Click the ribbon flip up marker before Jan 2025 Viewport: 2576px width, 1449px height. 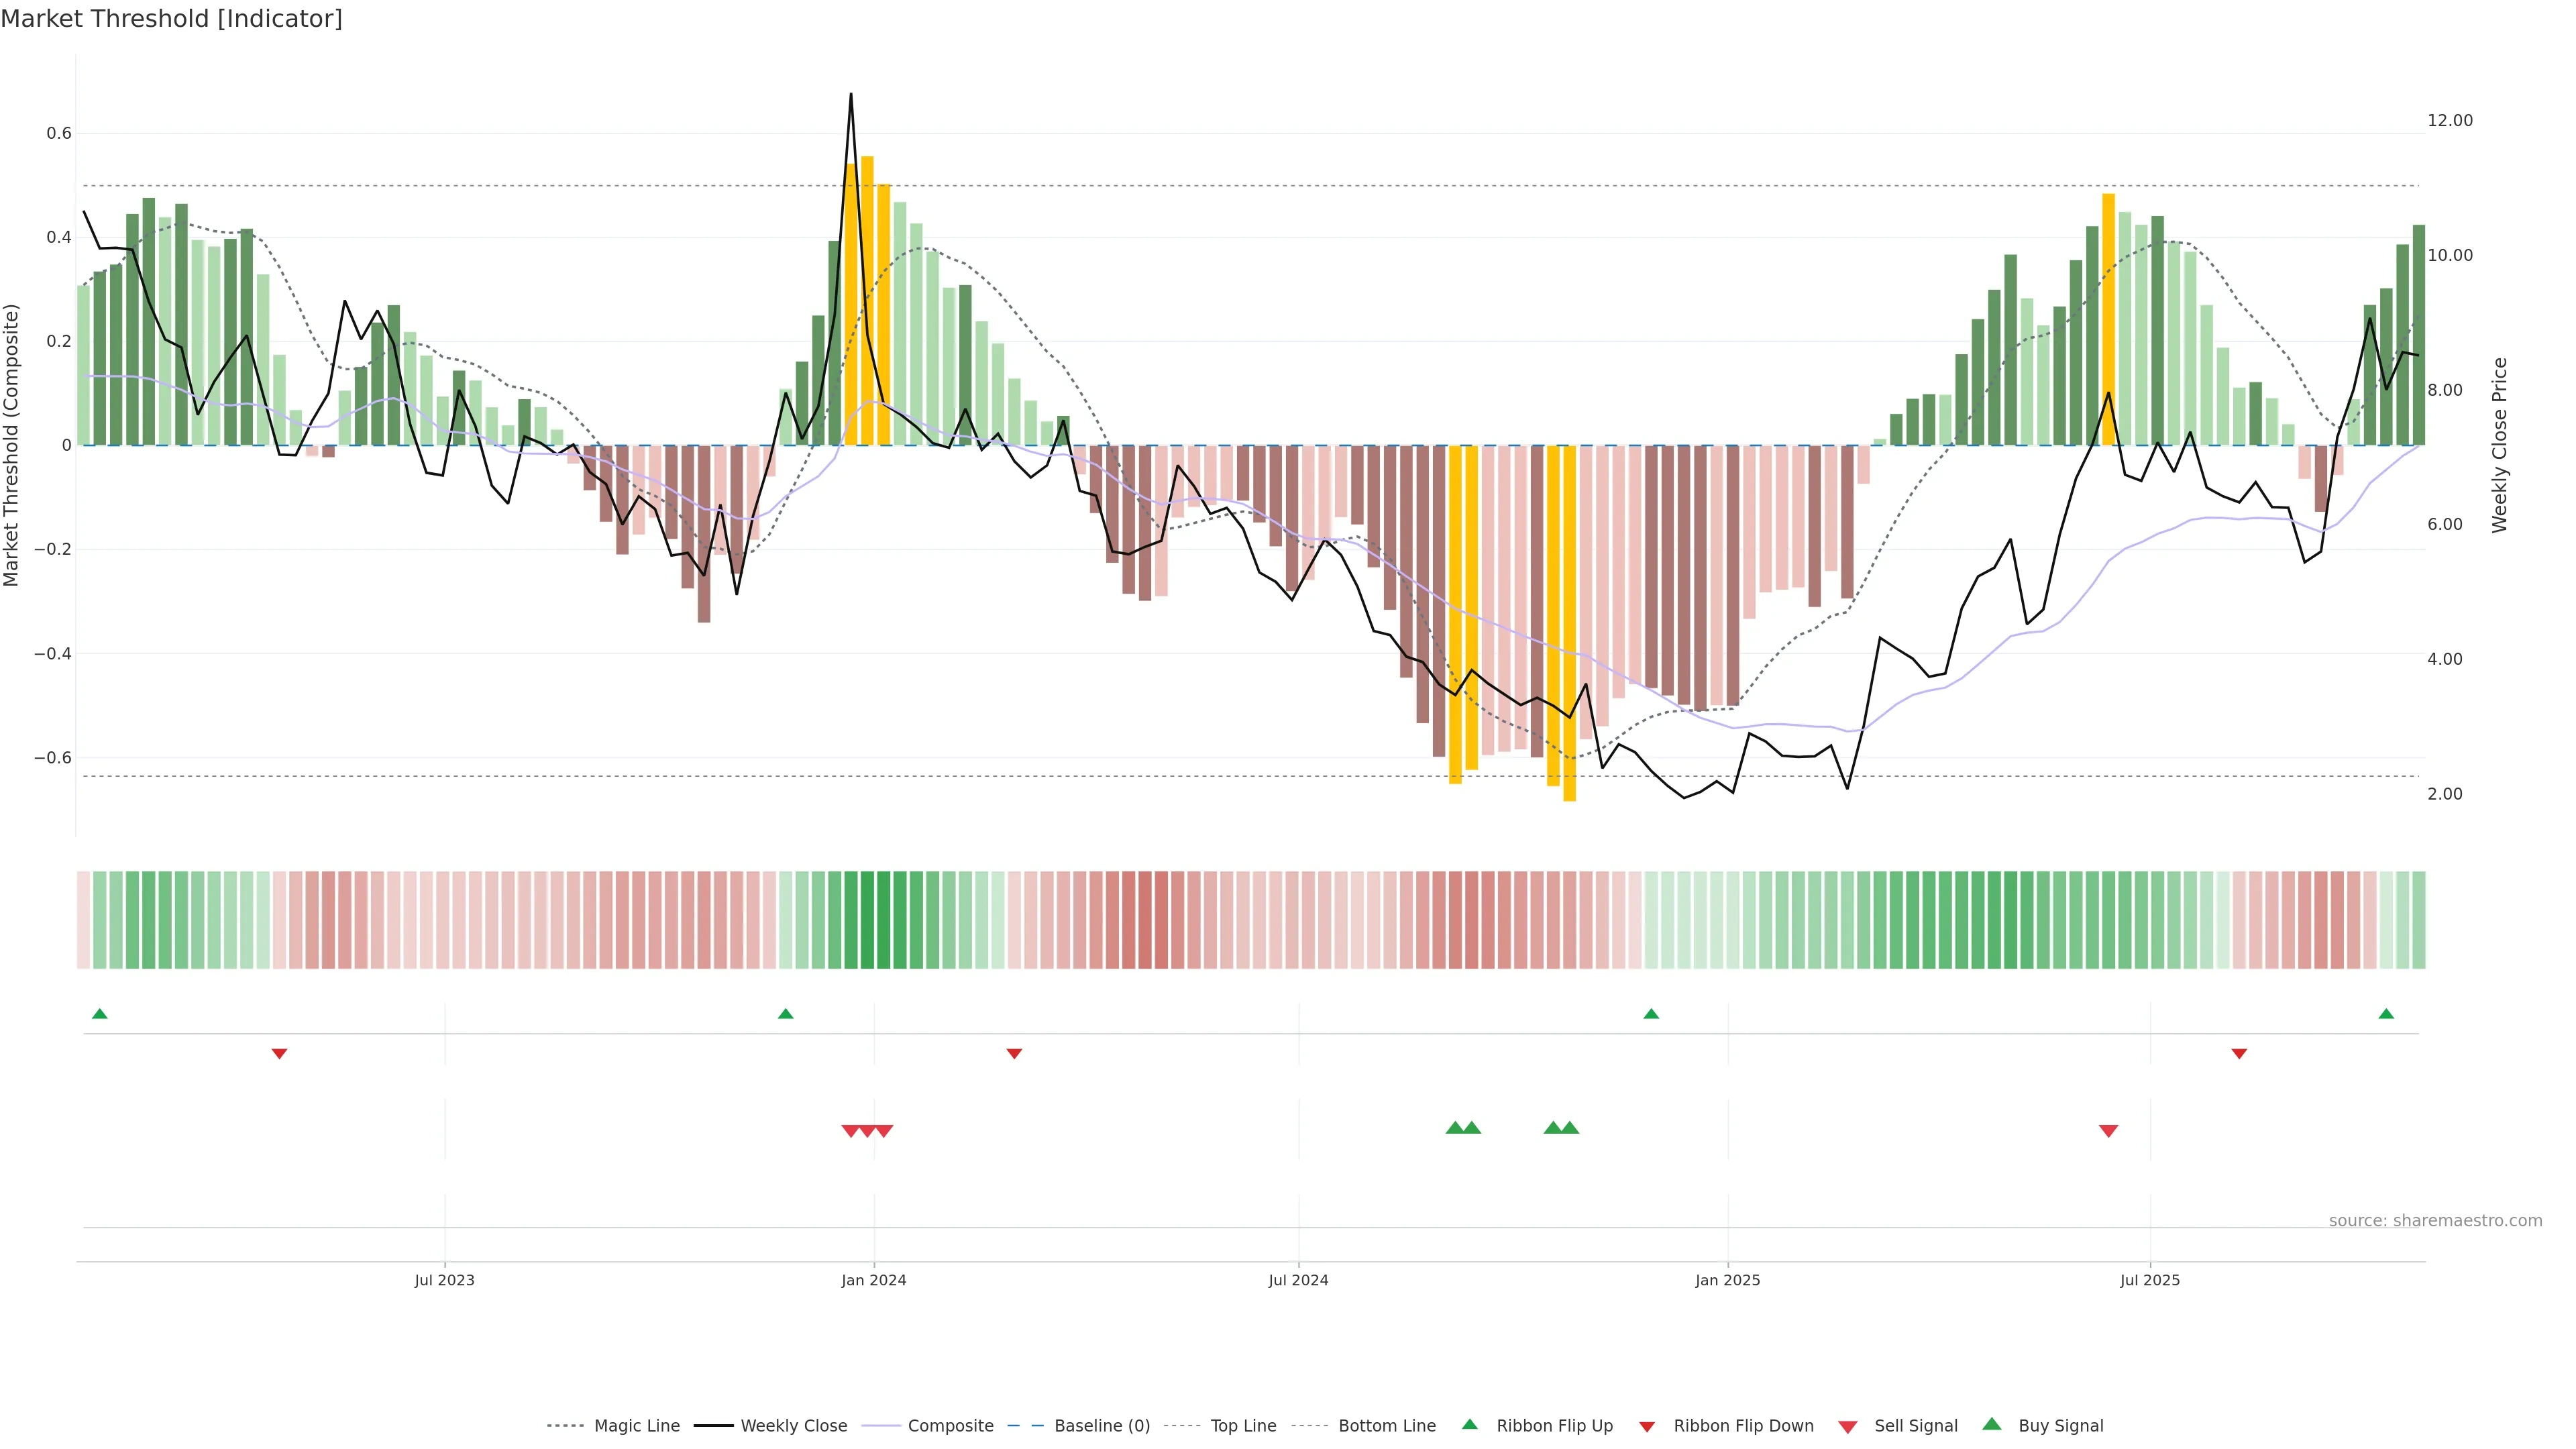click(x=1651, y=1014)
